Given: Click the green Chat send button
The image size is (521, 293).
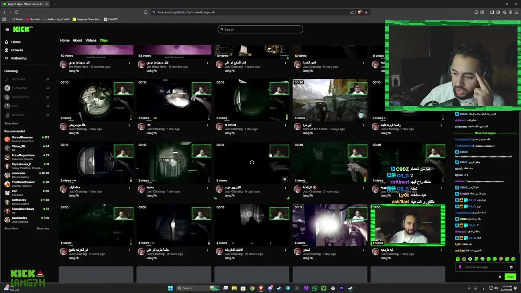Looking at the screenshot, I should (x=510, y=277).
